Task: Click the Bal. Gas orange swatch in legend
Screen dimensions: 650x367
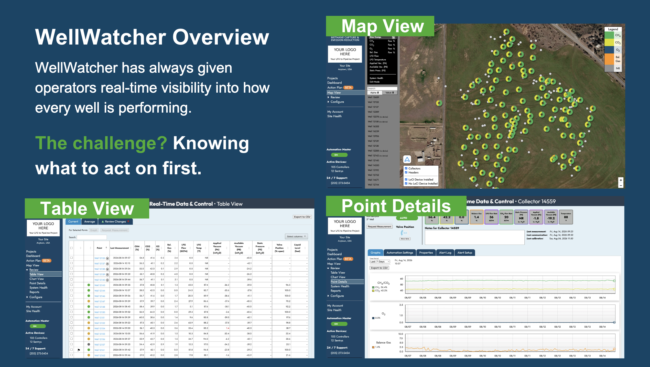Action: 609,59
